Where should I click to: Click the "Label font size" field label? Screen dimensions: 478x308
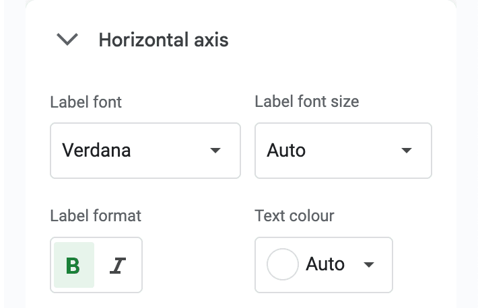click(x=307, y=102)
